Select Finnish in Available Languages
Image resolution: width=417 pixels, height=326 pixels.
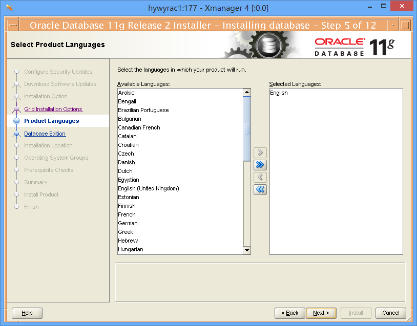tap(180, 206)
